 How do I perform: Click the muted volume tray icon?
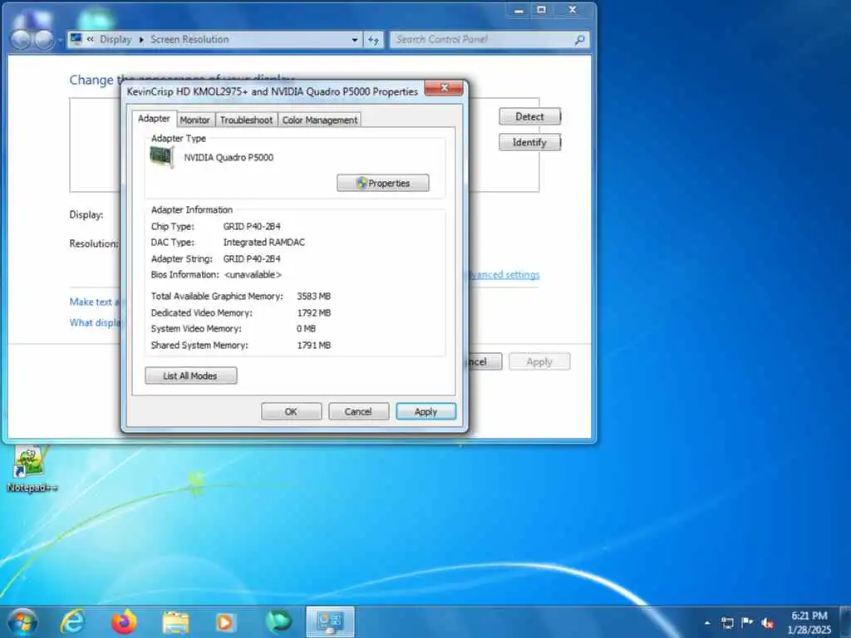pyautogui.click(x=767, y=623)
